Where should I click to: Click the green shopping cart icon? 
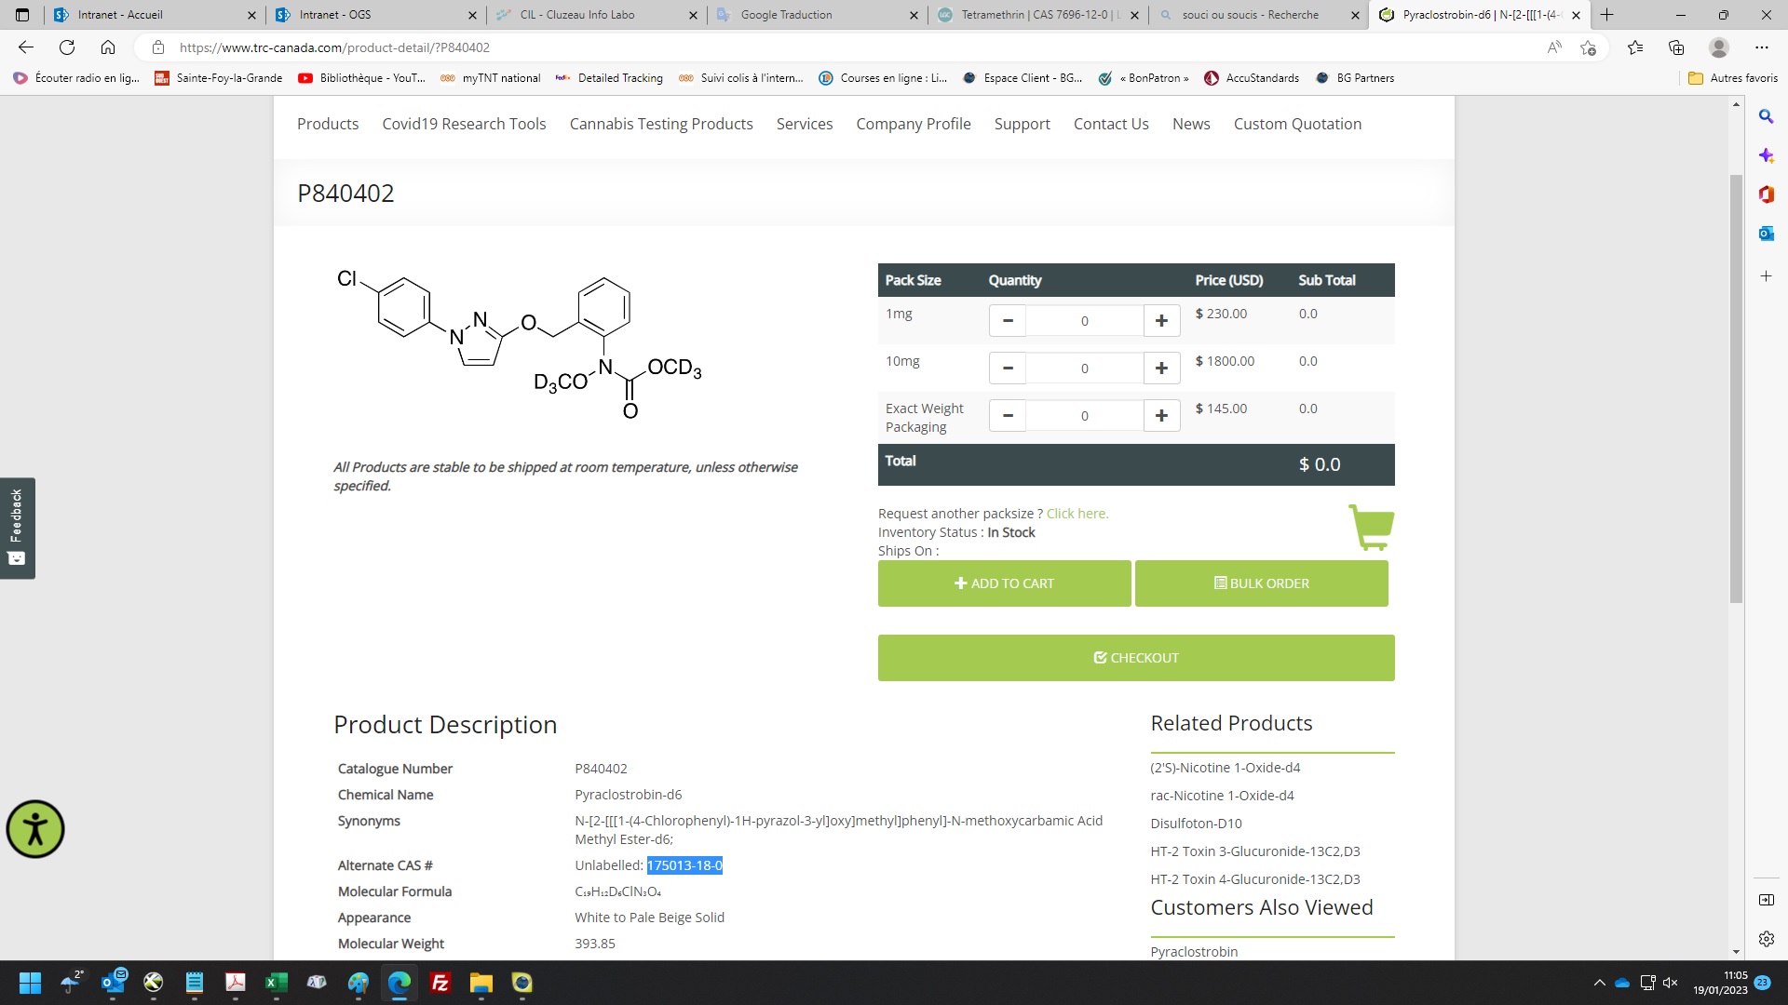[x=1371, y=527]
